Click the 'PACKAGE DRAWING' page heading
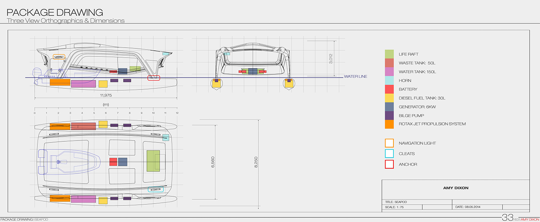 click(x=55, y=13)
